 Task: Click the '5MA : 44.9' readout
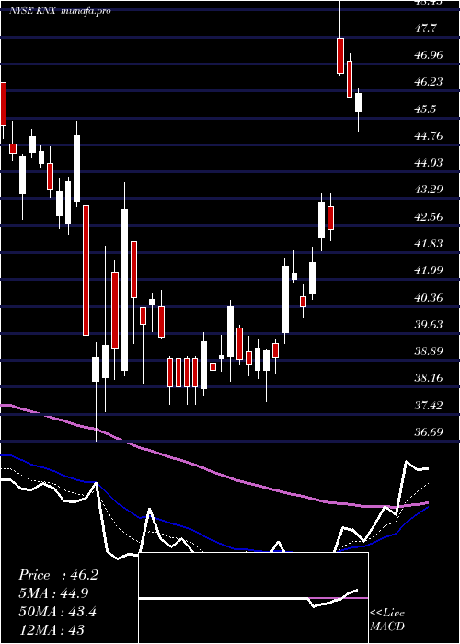point(53,593)
